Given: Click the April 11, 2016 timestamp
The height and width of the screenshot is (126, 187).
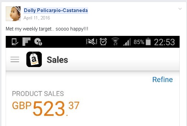Looking at the screenshot, I should click(37, 18).
